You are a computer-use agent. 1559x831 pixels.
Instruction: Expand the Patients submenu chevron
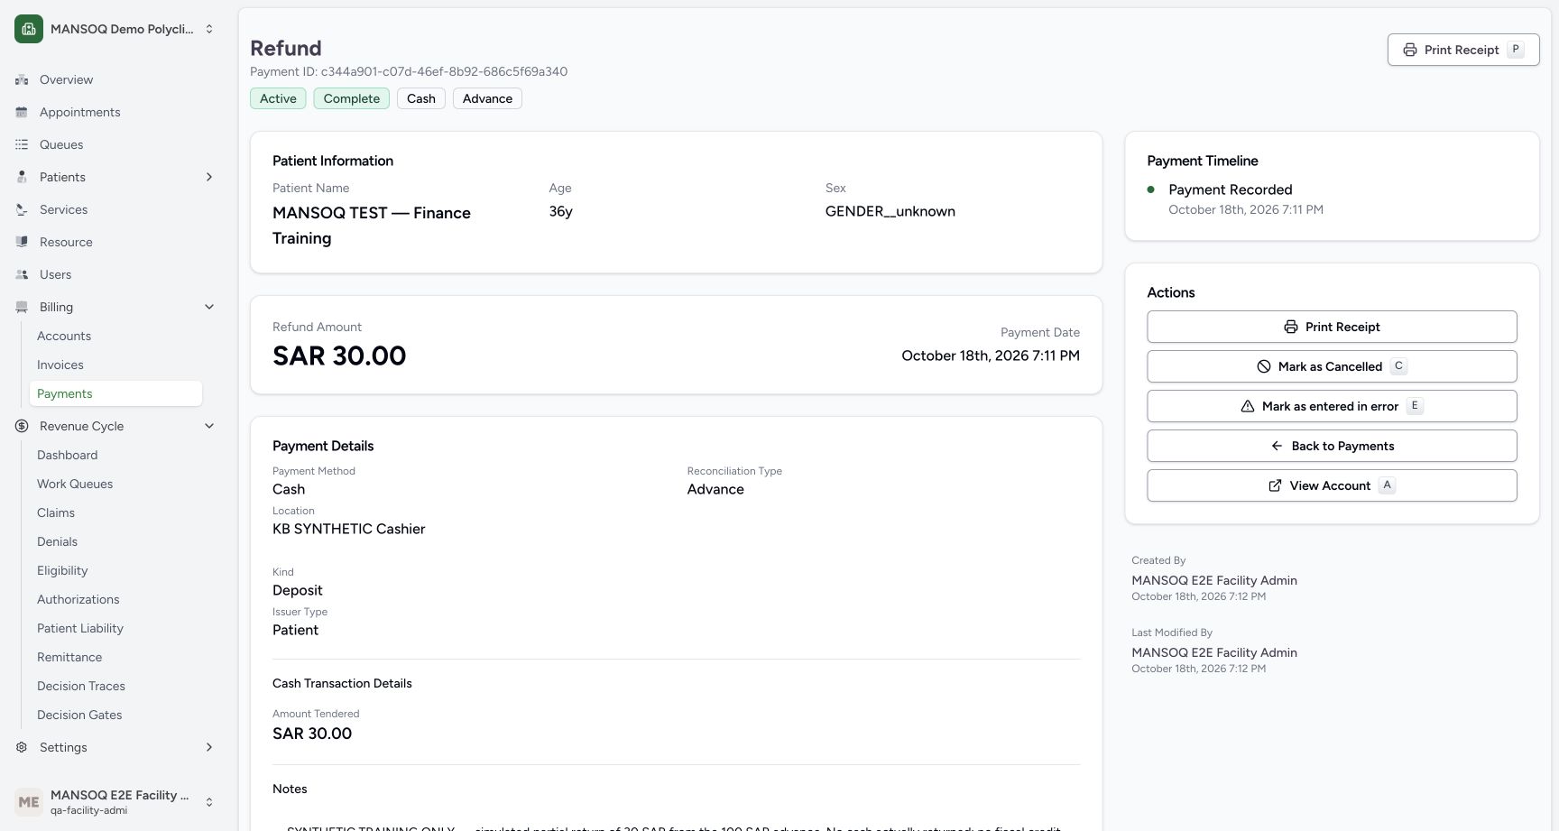209,177
